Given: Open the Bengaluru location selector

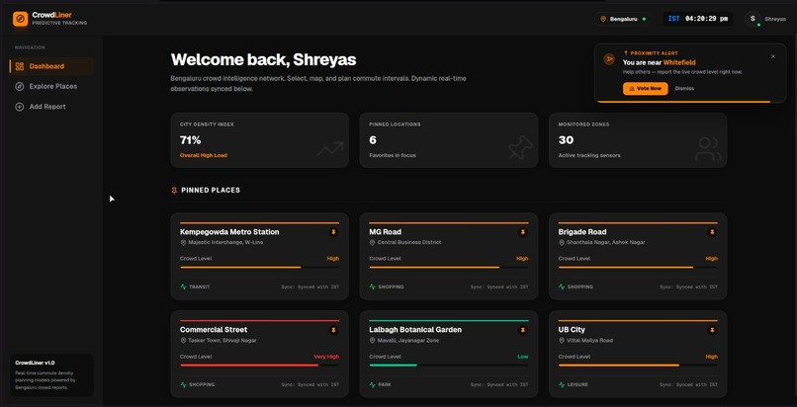Looking at the screenshot, I should point(623,19).
